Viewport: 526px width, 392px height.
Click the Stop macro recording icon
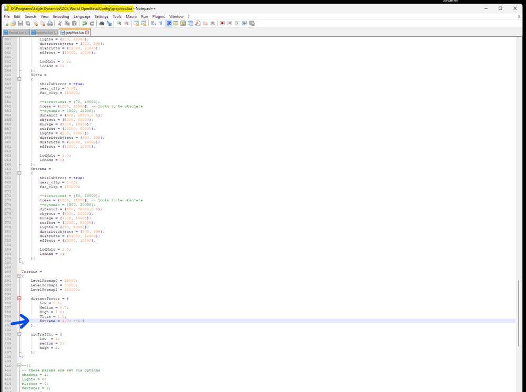(x=229, y=23)
